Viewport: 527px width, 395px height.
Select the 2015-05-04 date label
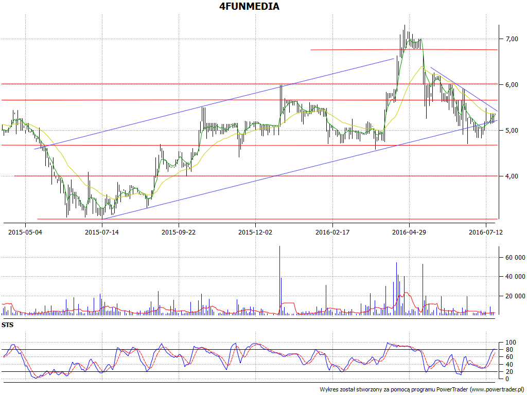pyautogui.click(x=25, y=232)
